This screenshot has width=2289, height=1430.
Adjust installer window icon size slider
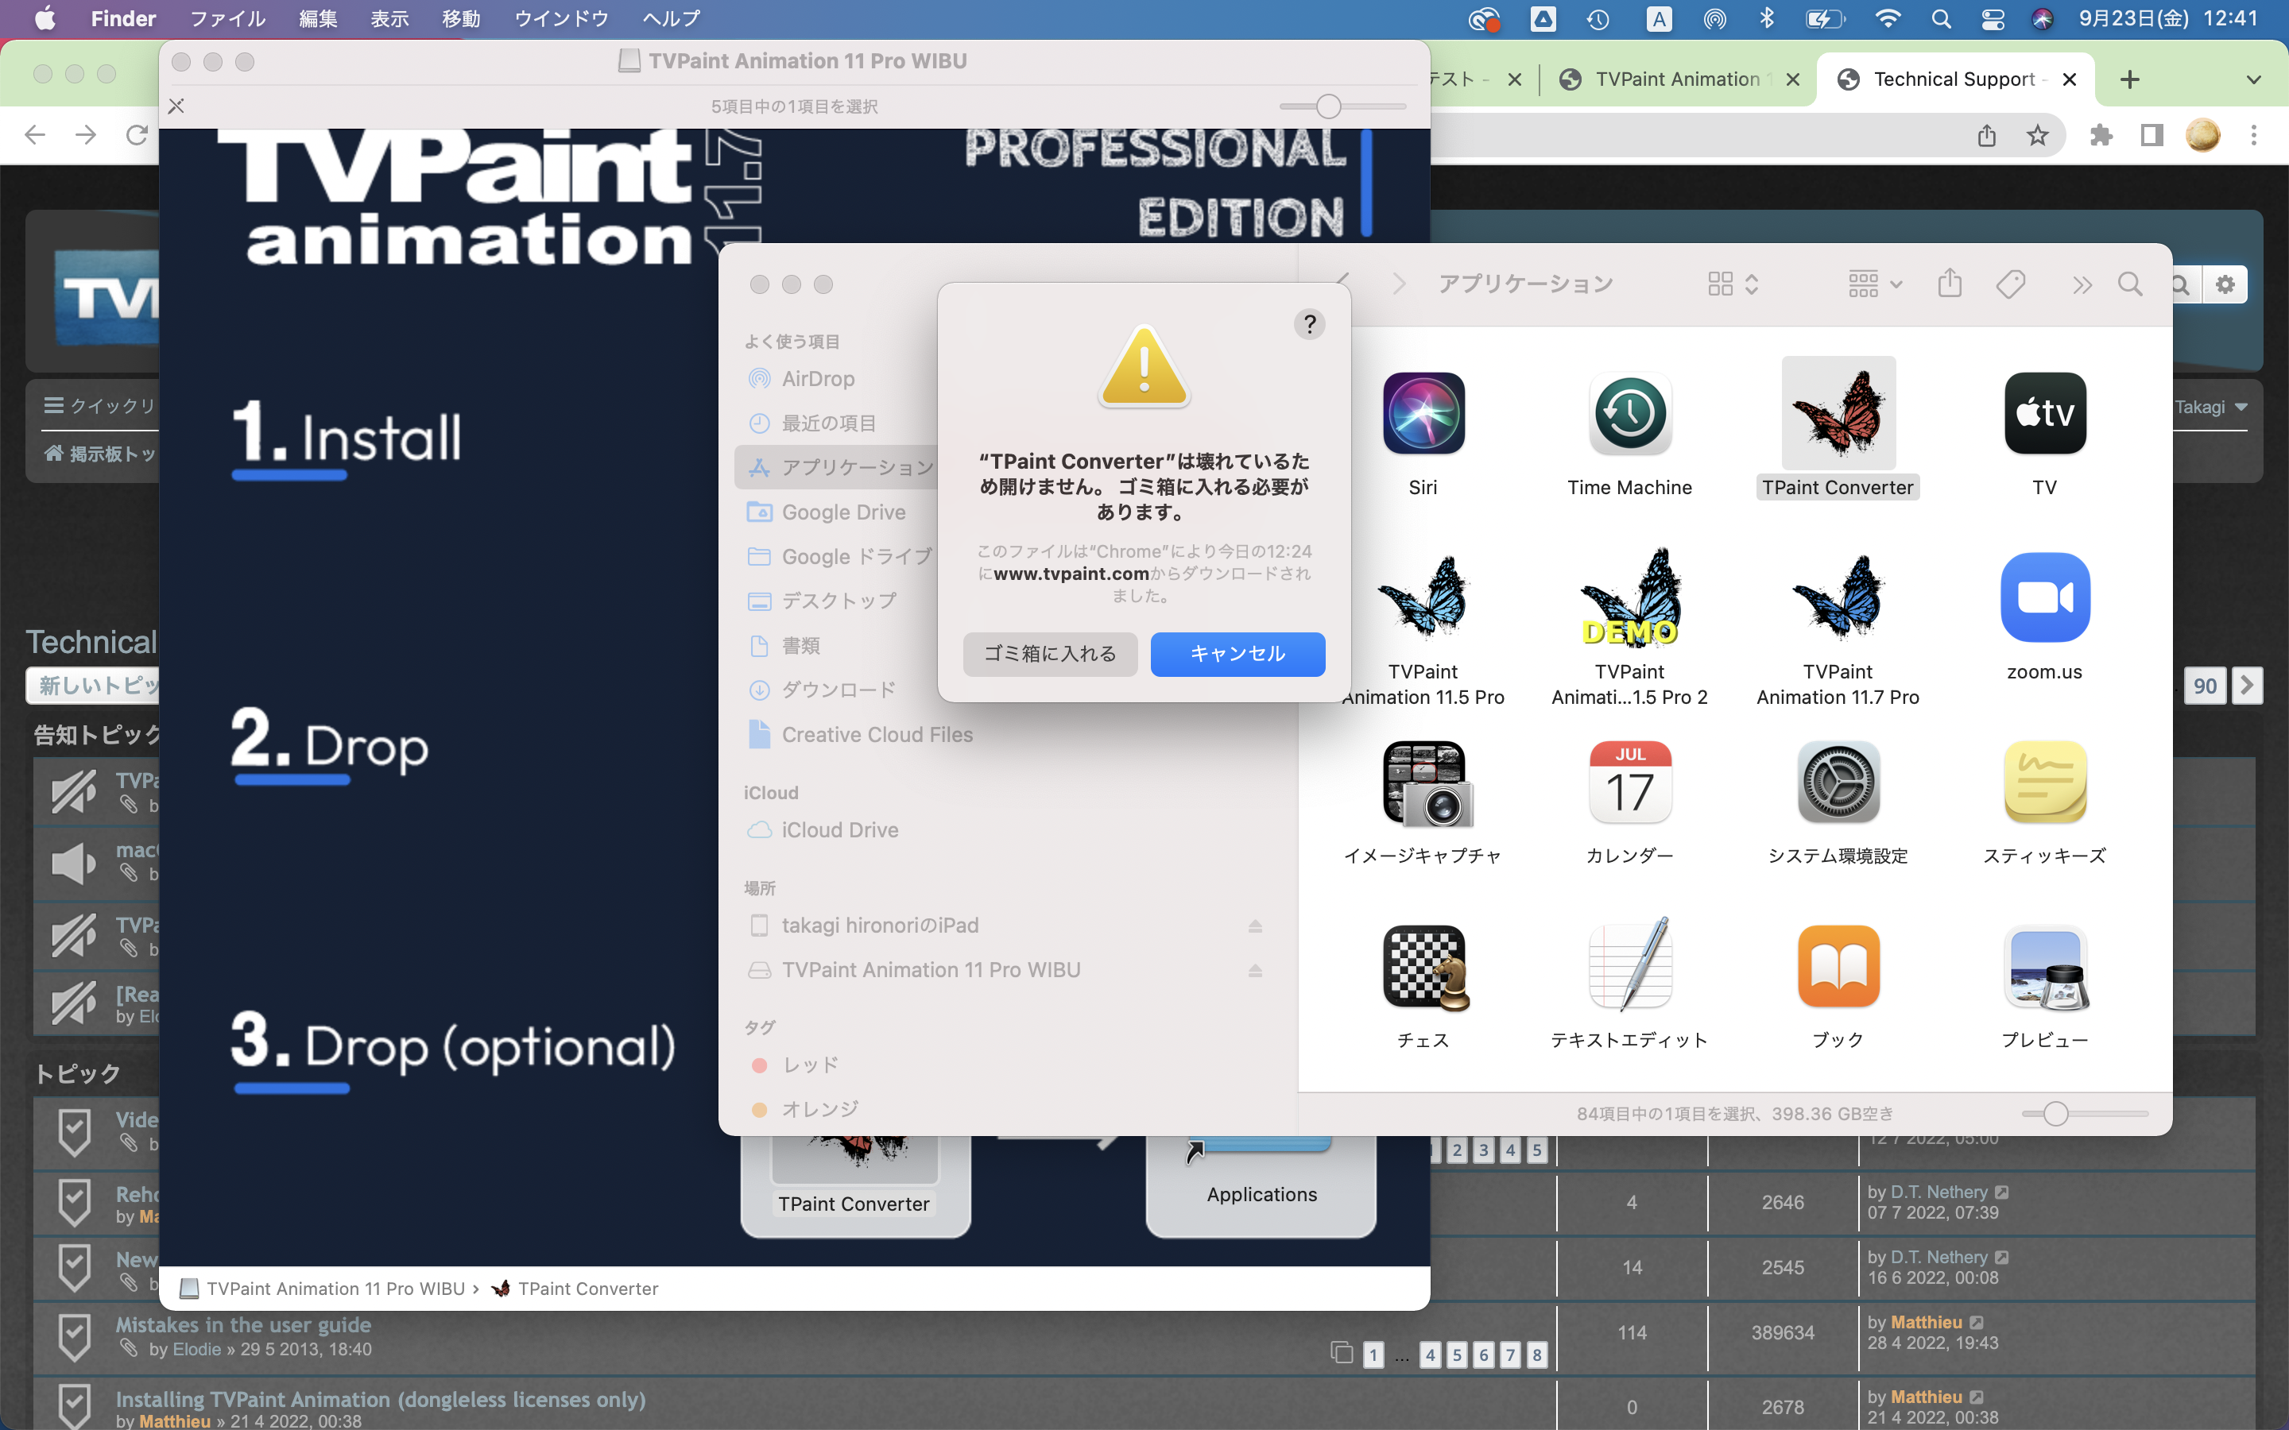(x=1329, y=106)
